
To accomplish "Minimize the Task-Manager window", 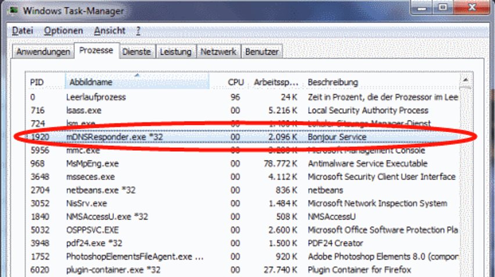I will tap(422, 8).
